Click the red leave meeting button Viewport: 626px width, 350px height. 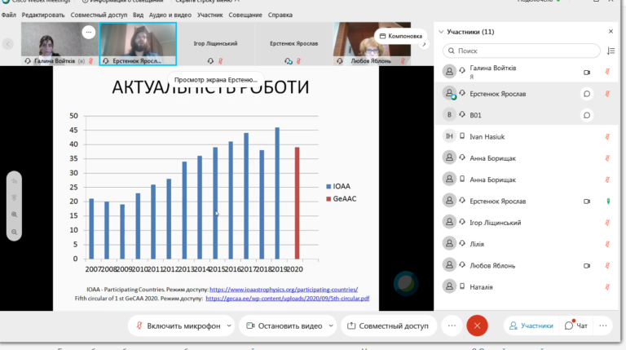click(477, 326)
